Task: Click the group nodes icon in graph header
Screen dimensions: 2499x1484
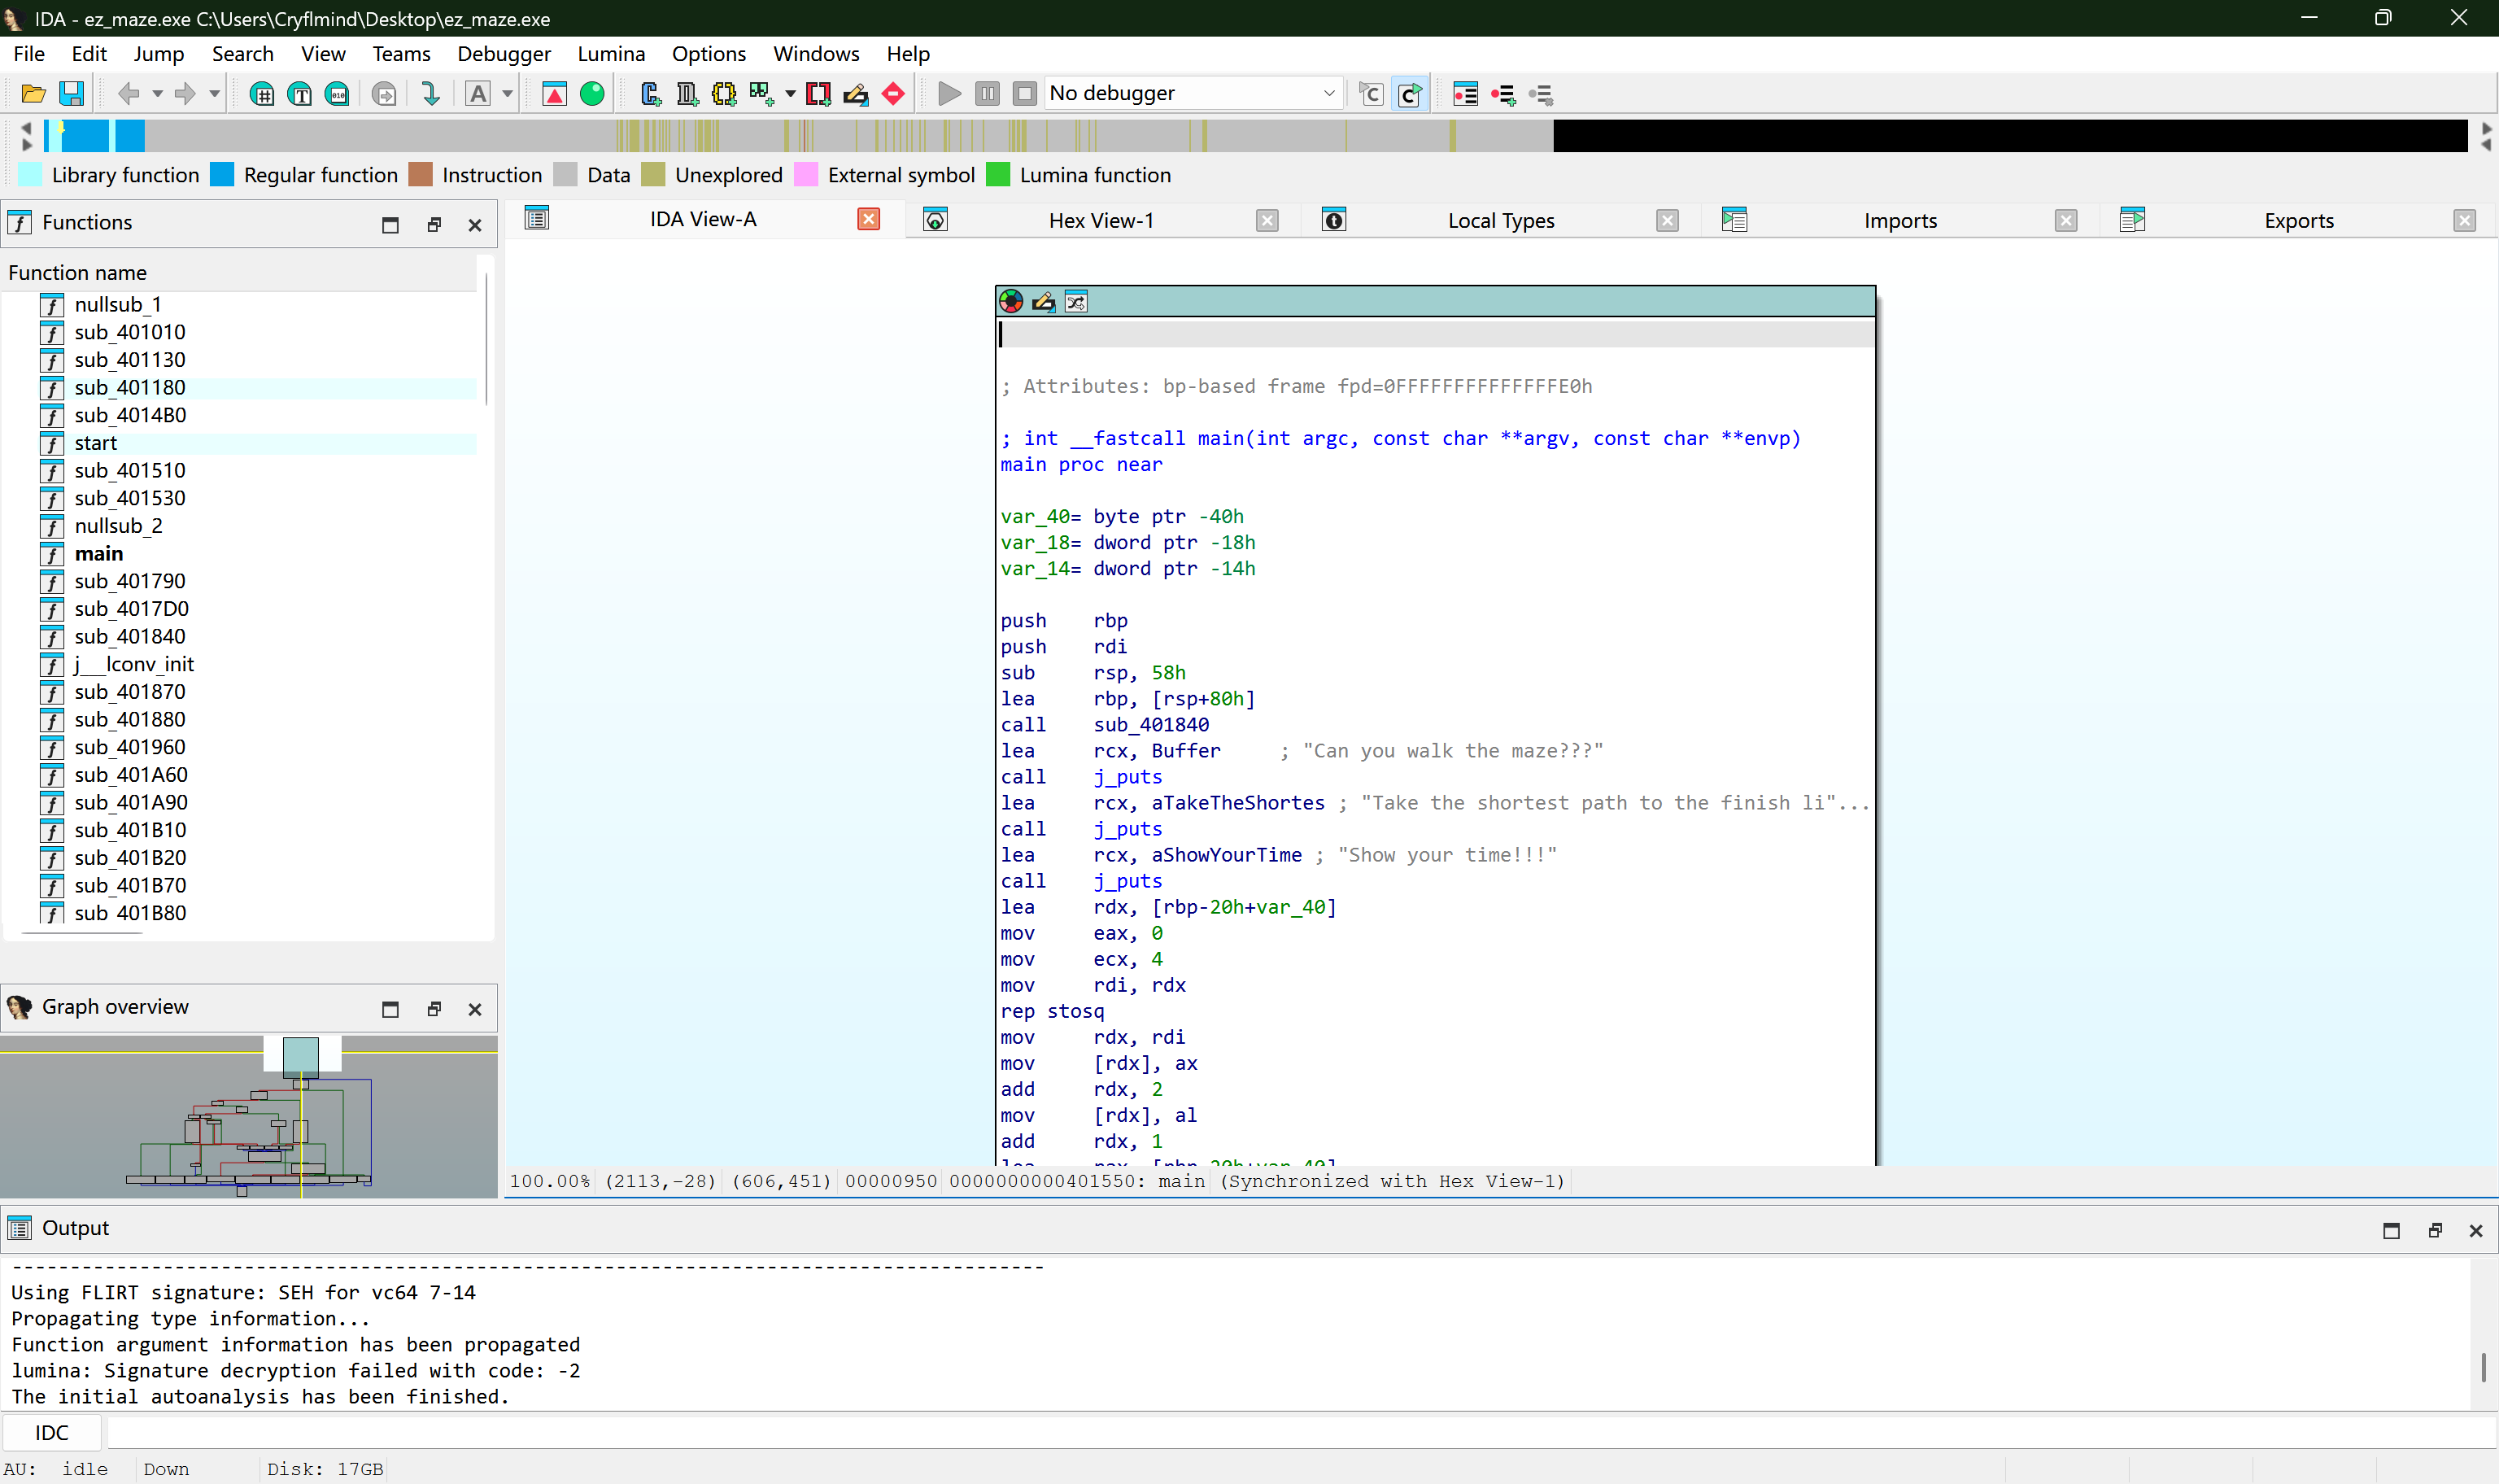Action: click(1075, 301)
